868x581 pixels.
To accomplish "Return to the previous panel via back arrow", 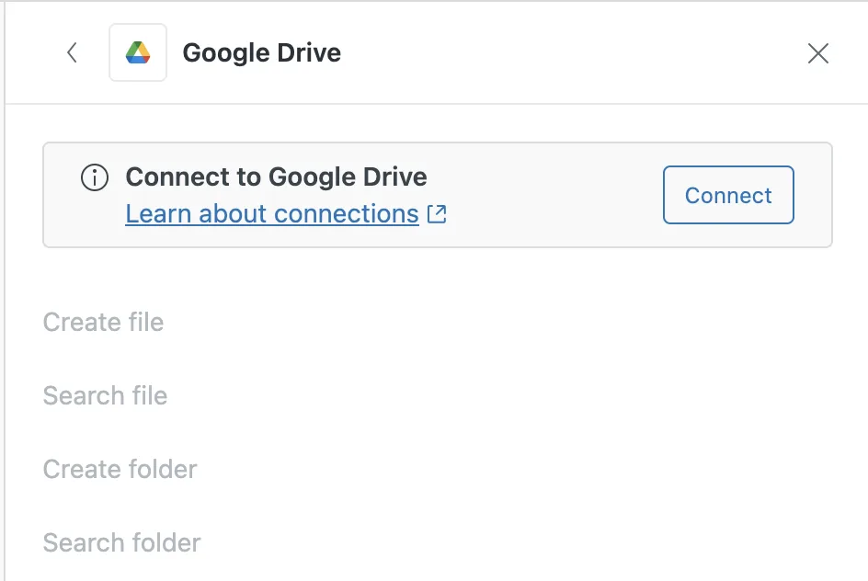I will tap(72, 53).
